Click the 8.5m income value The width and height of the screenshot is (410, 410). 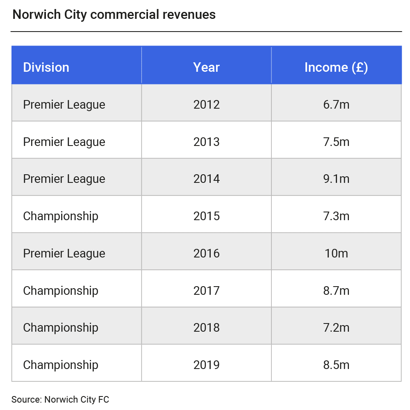coord(336,365)
